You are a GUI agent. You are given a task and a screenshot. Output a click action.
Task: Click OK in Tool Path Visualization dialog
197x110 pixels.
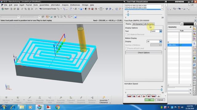coord(149,100)
